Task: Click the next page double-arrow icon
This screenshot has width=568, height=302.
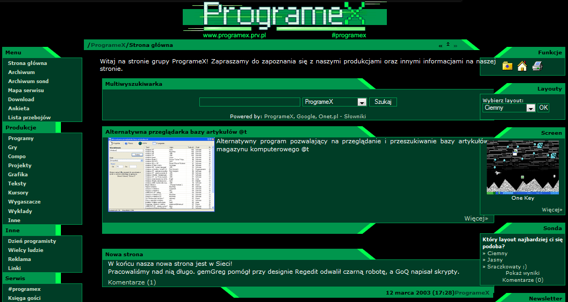Action: coord(455,46)
